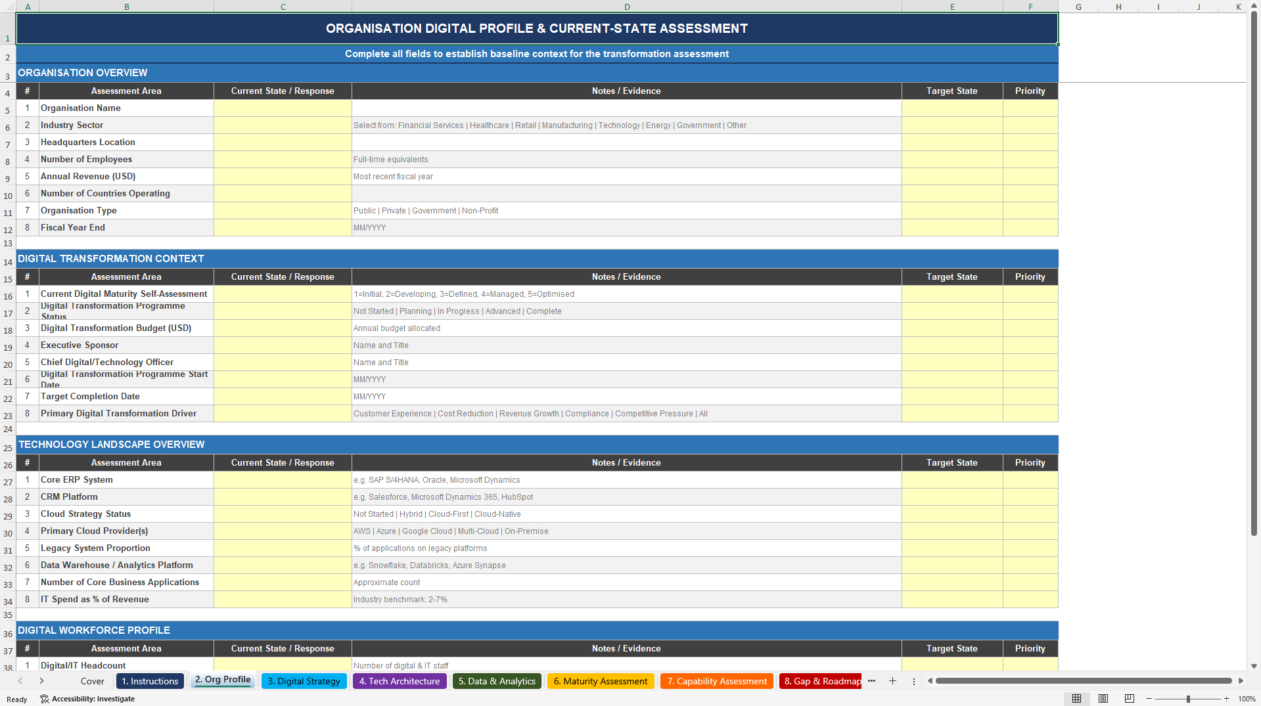
Task: Click Current State cell for Annual Revenue
Action: pyautogui.click(x=283, y=177)
